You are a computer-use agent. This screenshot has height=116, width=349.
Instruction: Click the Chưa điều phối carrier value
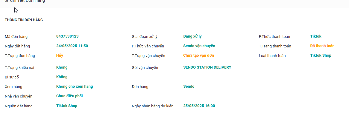point(70,96)
